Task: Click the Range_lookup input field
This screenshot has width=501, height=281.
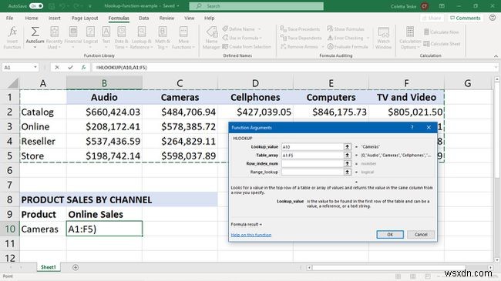Action: click(x=312, y=172)
